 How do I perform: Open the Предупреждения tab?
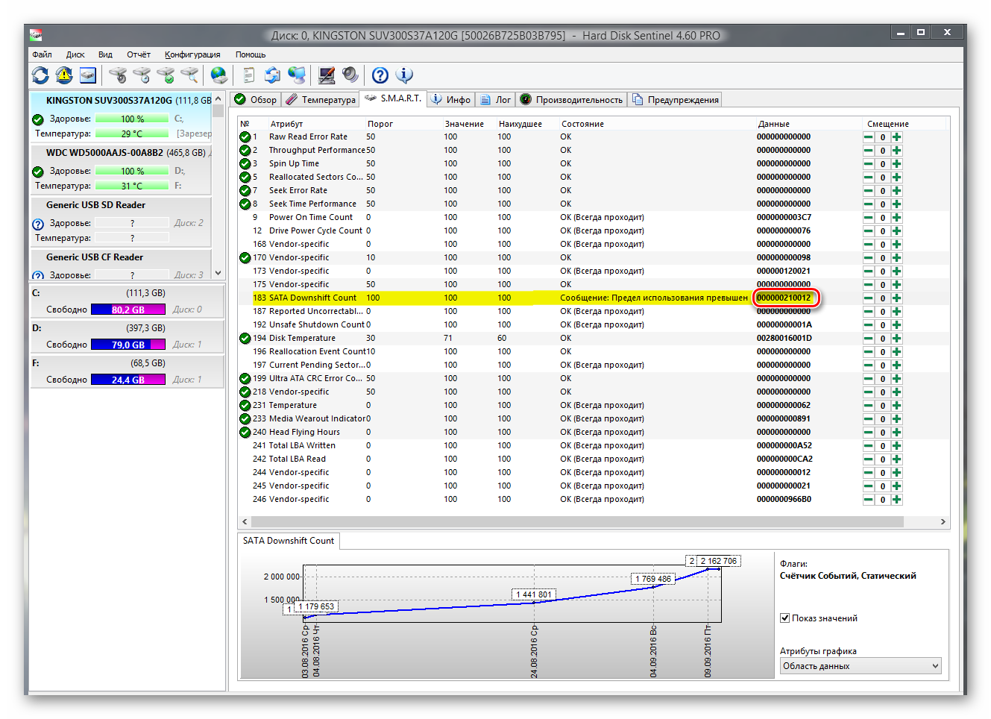pos(676,100)
